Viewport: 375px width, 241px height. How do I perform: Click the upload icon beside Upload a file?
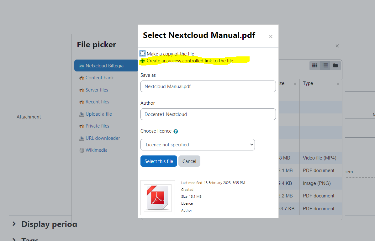pyautogui.click(x=82, y=114)
